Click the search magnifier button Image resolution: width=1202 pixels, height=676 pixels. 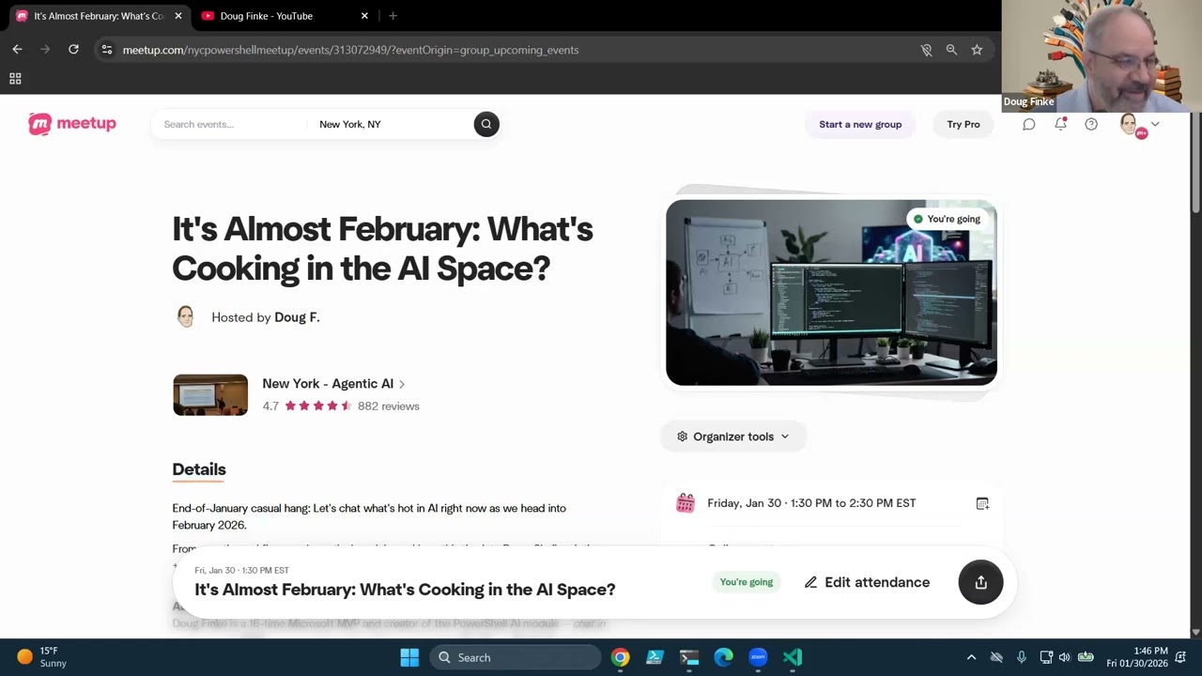[486, 124]
